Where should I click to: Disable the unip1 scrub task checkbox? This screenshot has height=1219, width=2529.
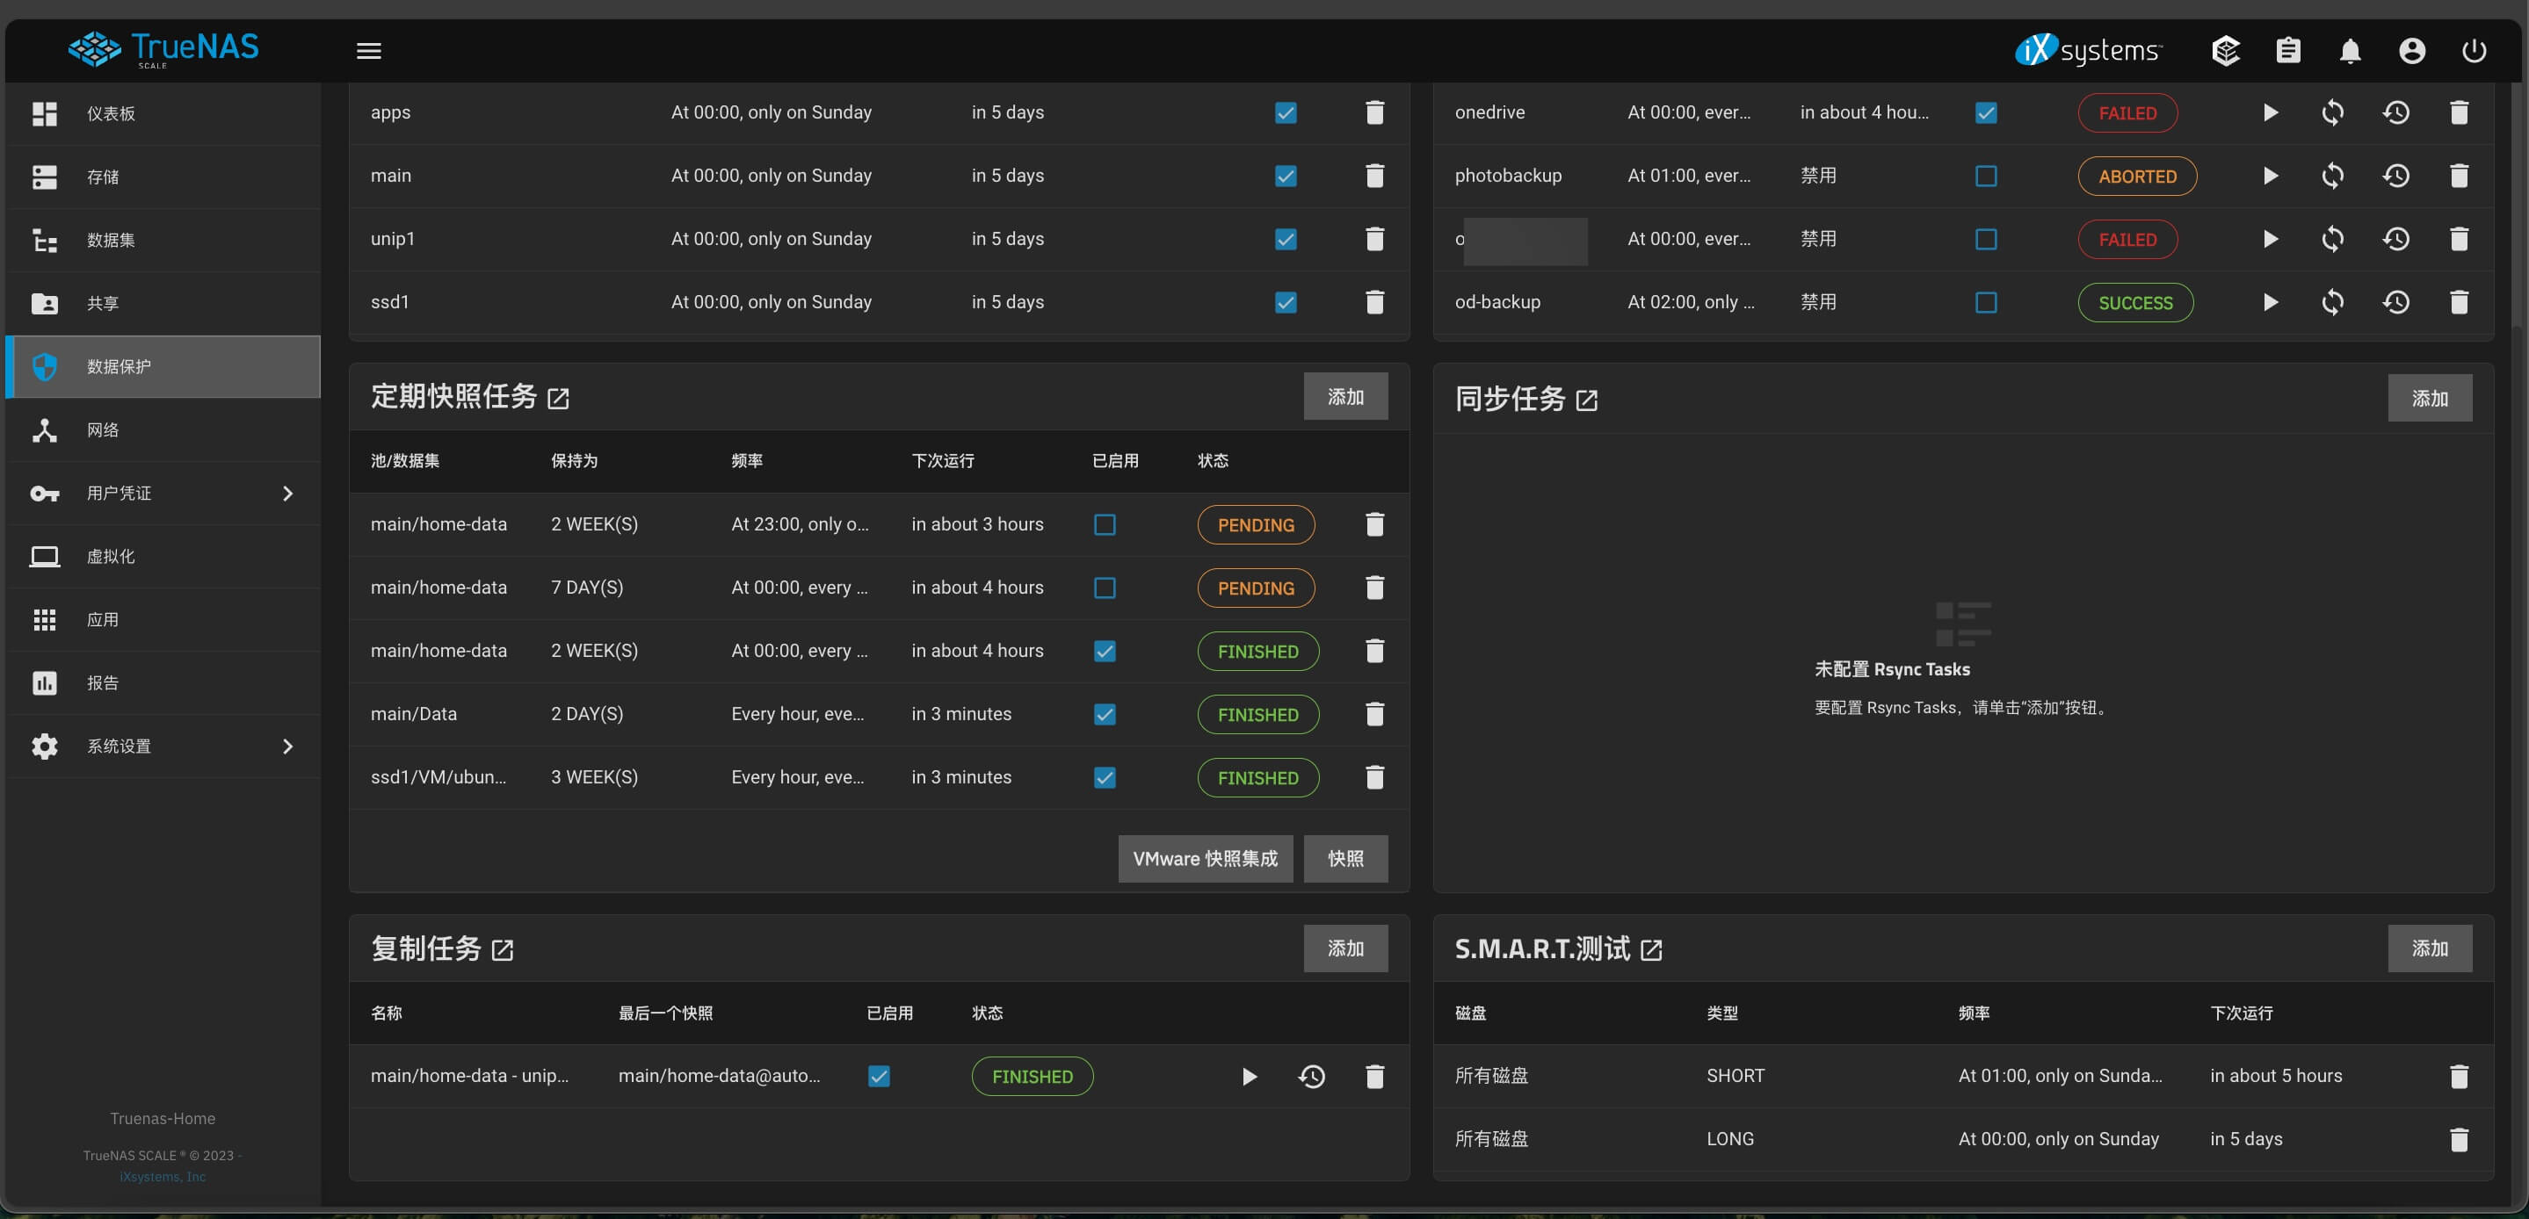pyautogui.click(x=1285, y=239)
